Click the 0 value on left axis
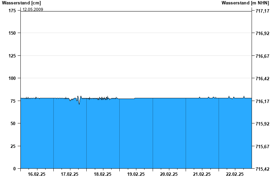This screenshot has width=272, height=187. 15,169
